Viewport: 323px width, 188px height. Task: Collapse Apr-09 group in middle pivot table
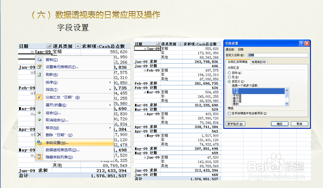tap(145, 114)
